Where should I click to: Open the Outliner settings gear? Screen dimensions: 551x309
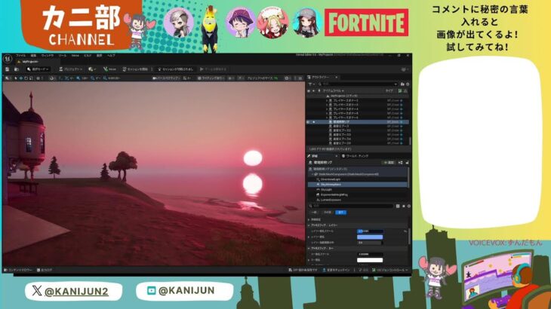pos(408,84)
